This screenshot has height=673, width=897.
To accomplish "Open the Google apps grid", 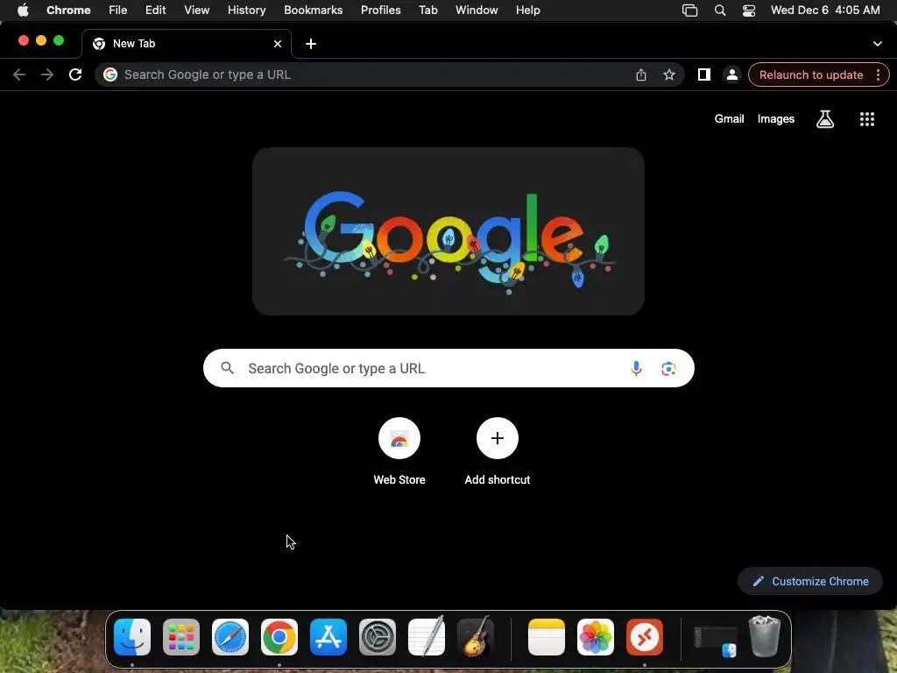I will click(866, 119).
